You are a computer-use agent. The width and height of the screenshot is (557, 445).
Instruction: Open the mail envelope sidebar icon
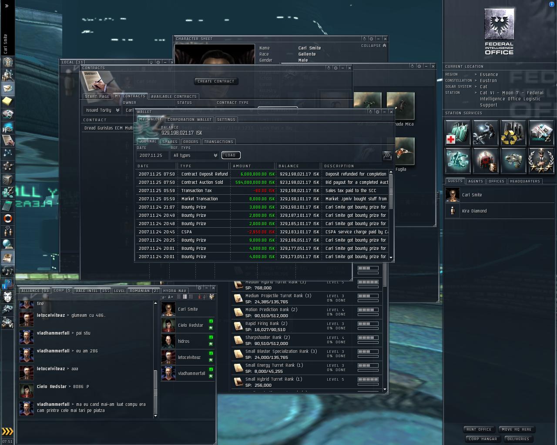[x=7, y=88]
